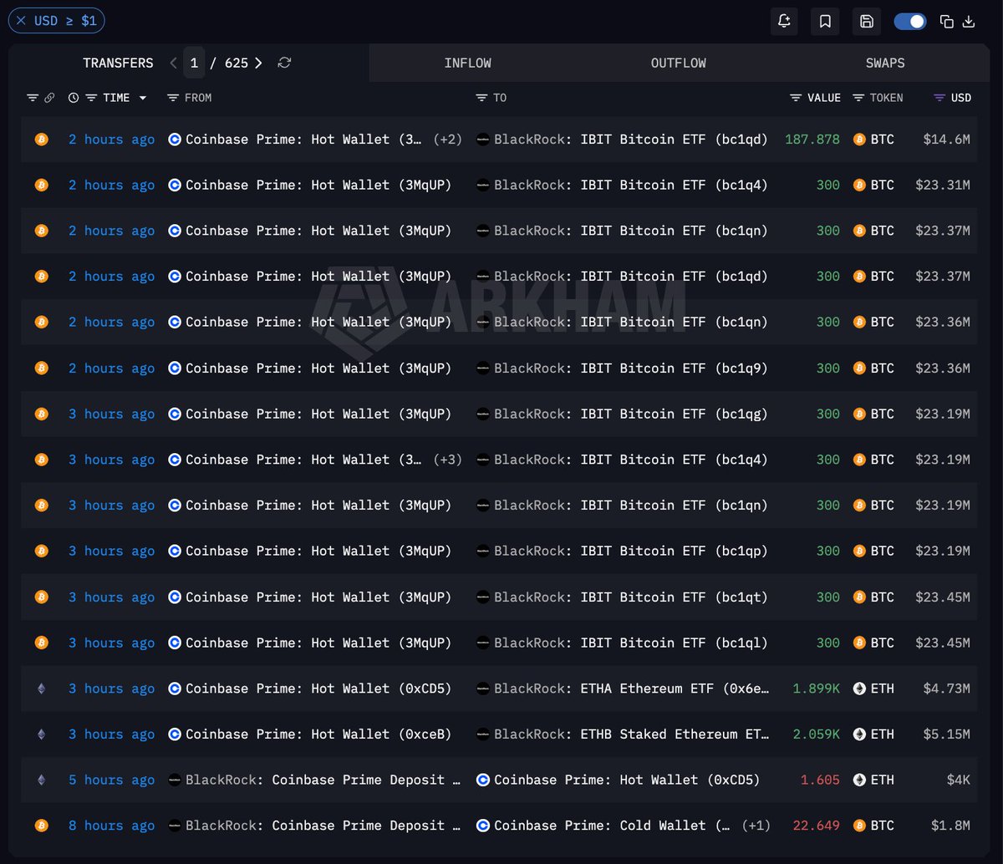Switch to the INFLOW tab

[x=467, y=63]
